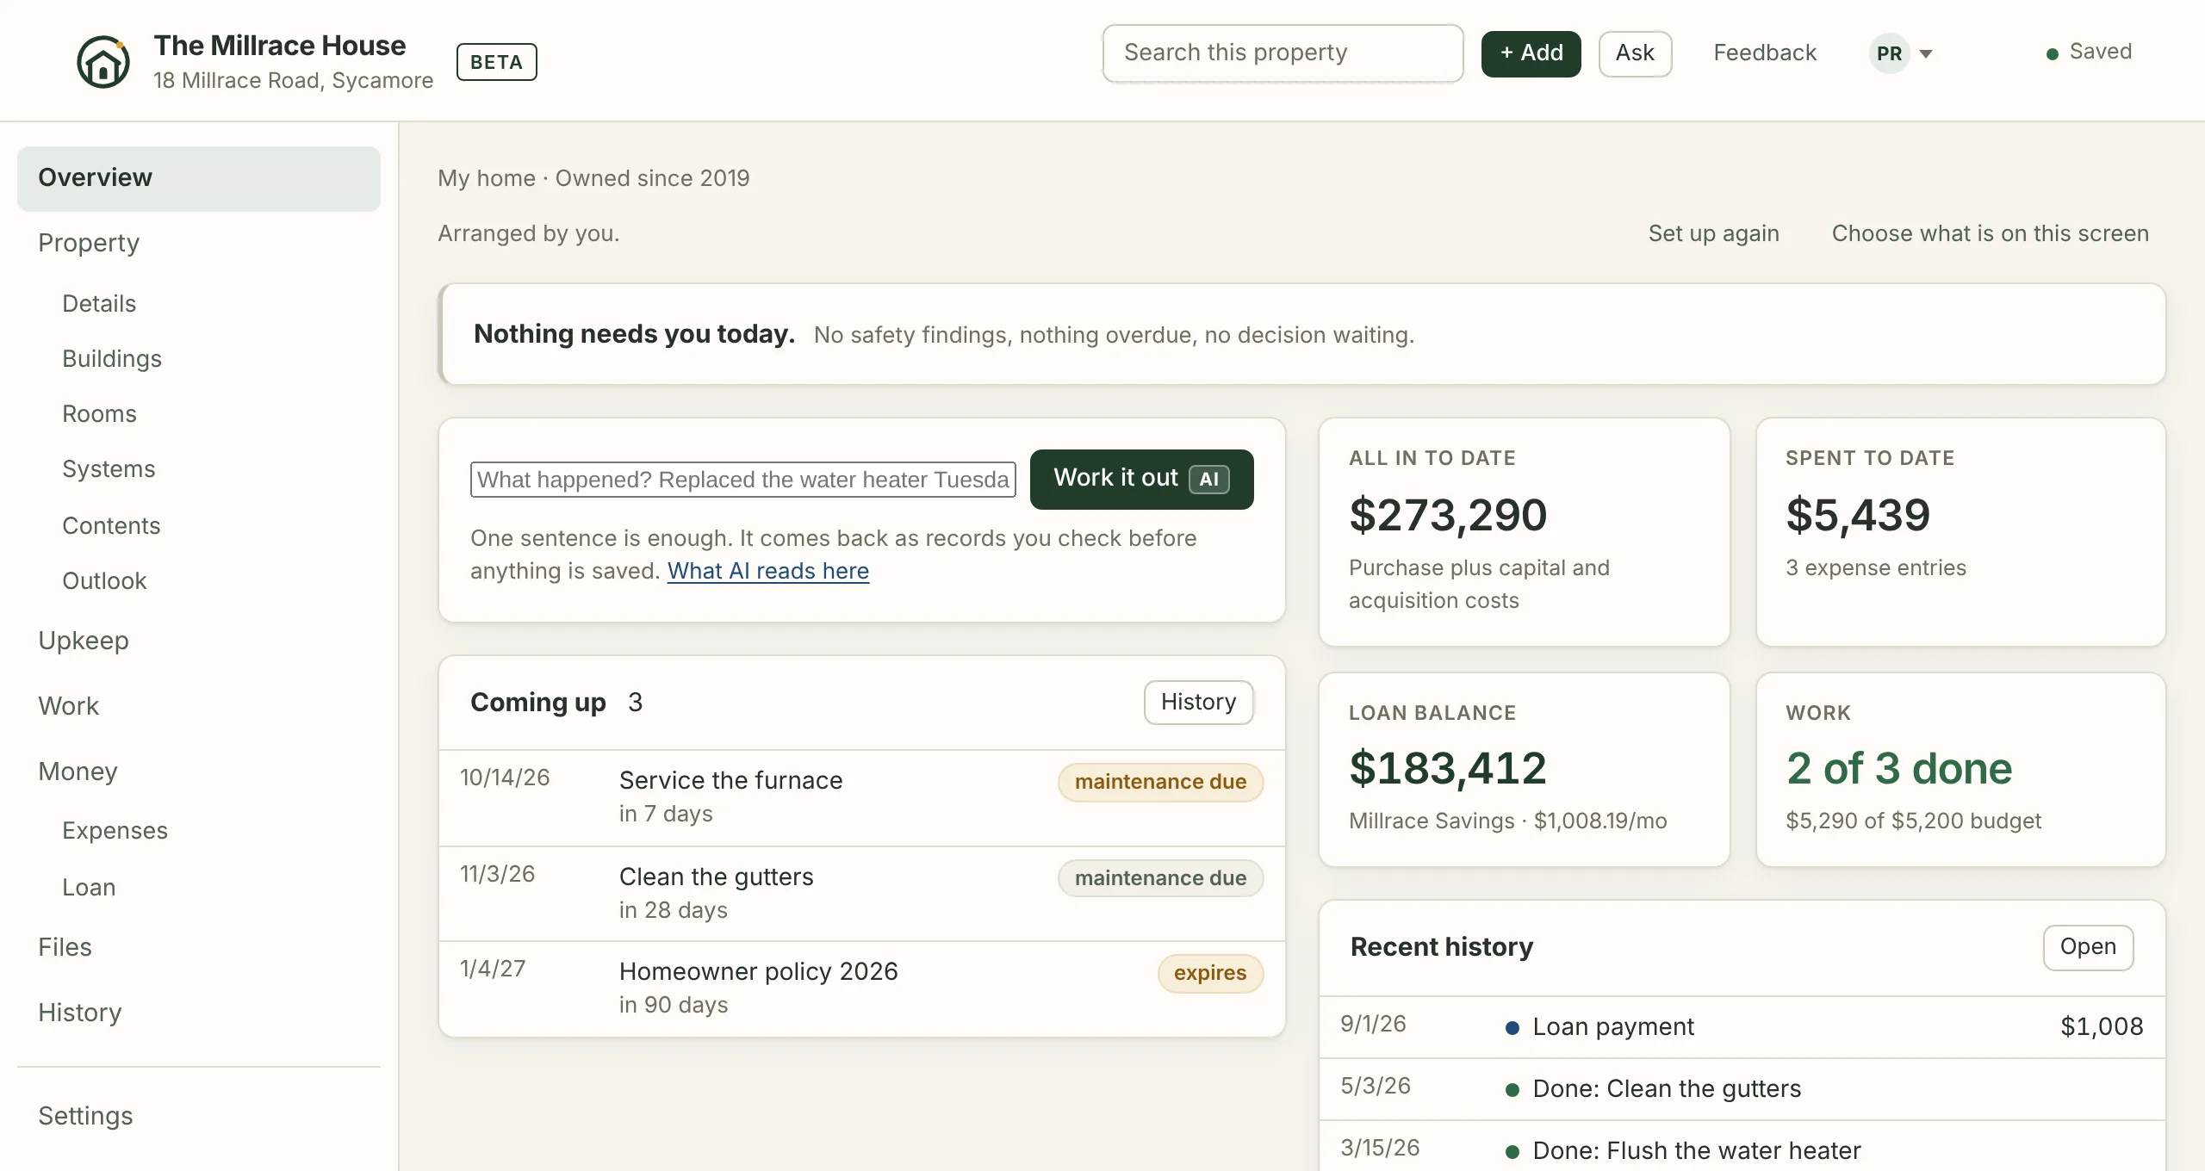The image size is (2205, 1171).
Task: Open the PR account dropdown arrow
Action: (1926, 54)
